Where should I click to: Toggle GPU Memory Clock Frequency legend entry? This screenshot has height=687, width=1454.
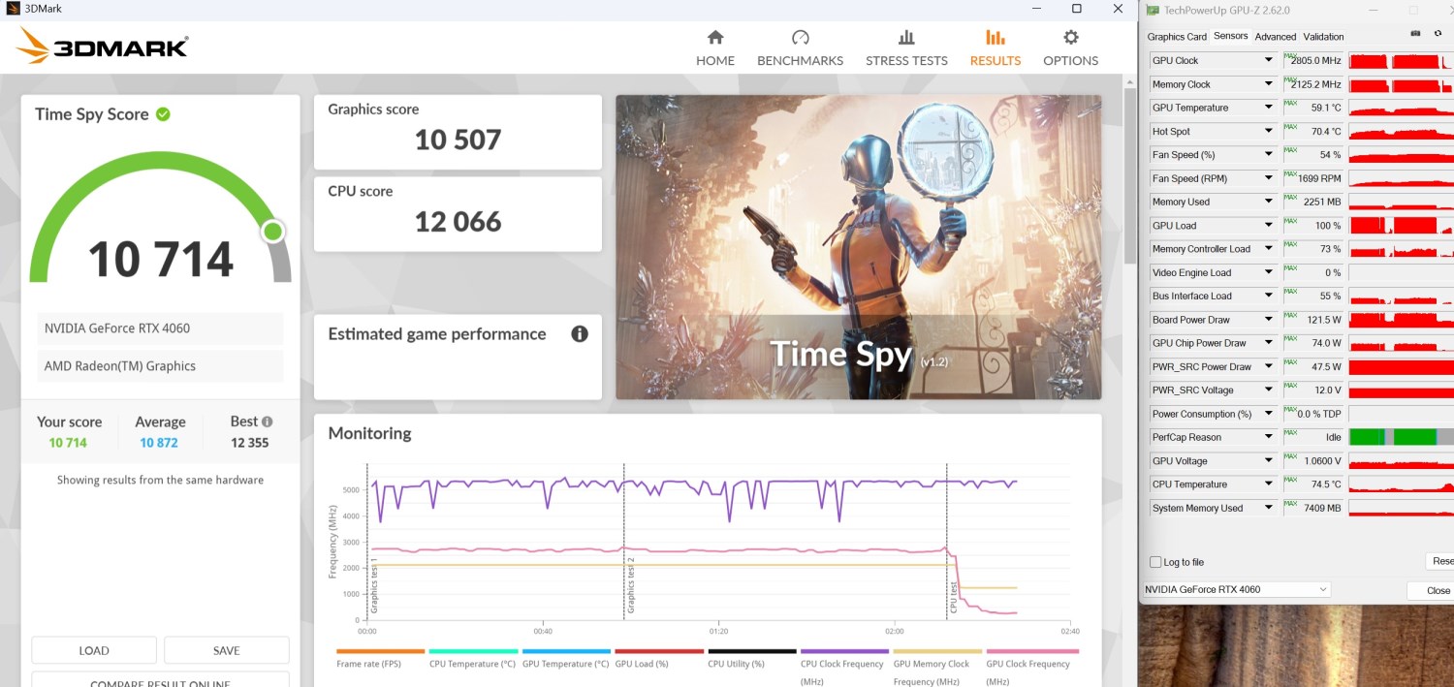[937, 667]
